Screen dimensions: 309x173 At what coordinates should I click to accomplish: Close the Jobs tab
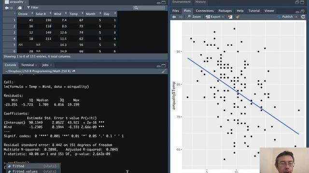pyautogui.click(x=51, y=65)
